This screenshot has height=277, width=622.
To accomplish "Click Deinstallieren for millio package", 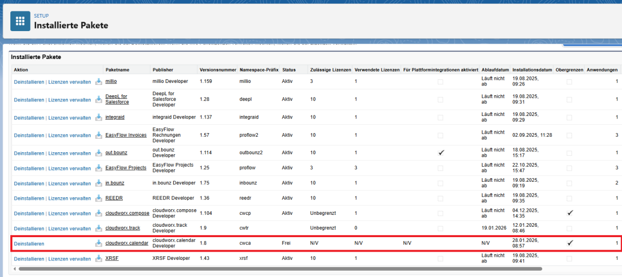I will [29, 82].
